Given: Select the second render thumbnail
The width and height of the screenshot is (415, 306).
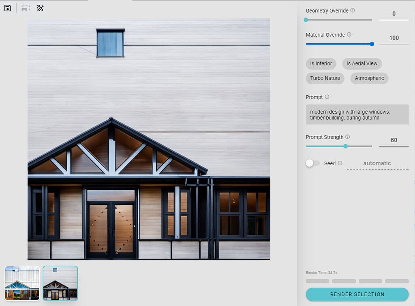Looking at the screenshot, I should 60,283.
